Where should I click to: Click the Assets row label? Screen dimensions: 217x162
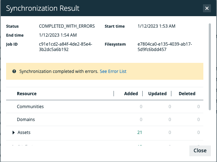tap(24, 133)
